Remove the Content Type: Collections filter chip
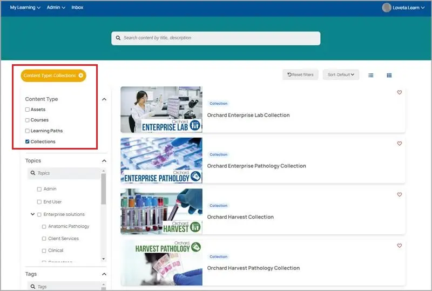432x291 pixels. (x=80, y=76)
